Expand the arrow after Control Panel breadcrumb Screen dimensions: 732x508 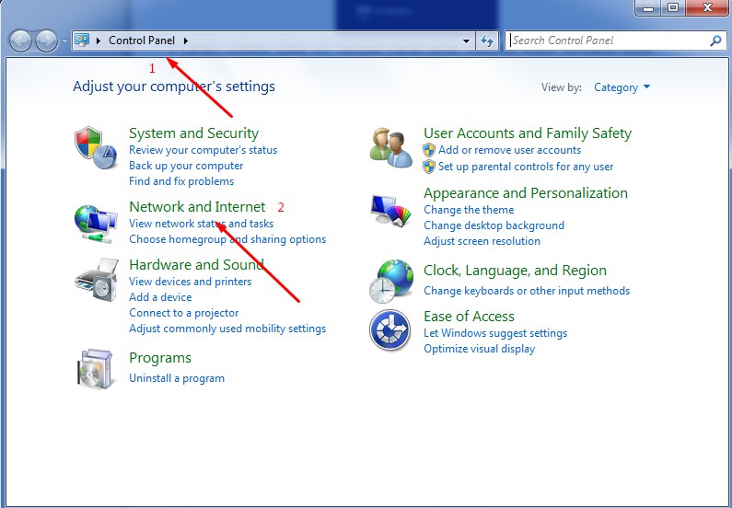(186, 40)
